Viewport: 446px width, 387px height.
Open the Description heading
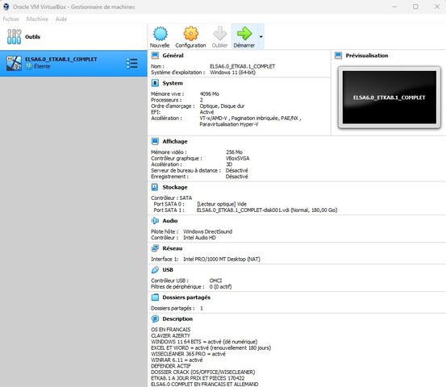[x=177, y=318]
